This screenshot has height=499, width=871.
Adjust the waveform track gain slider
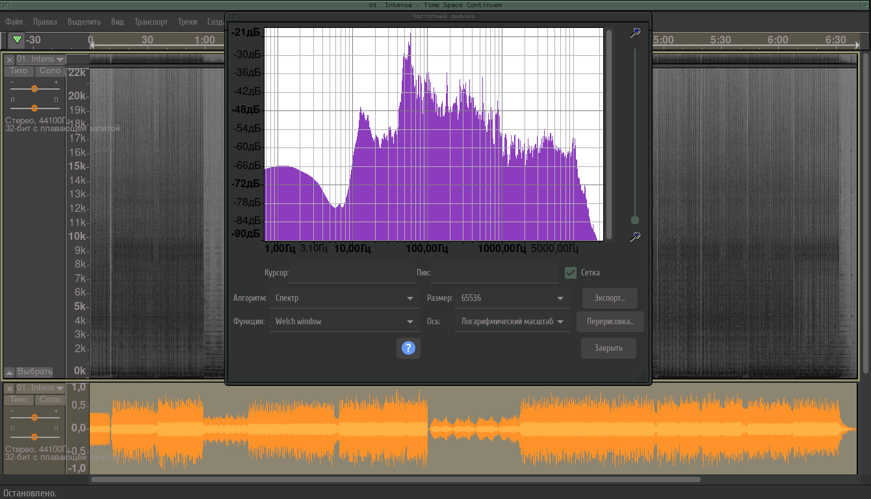(34, 418)
